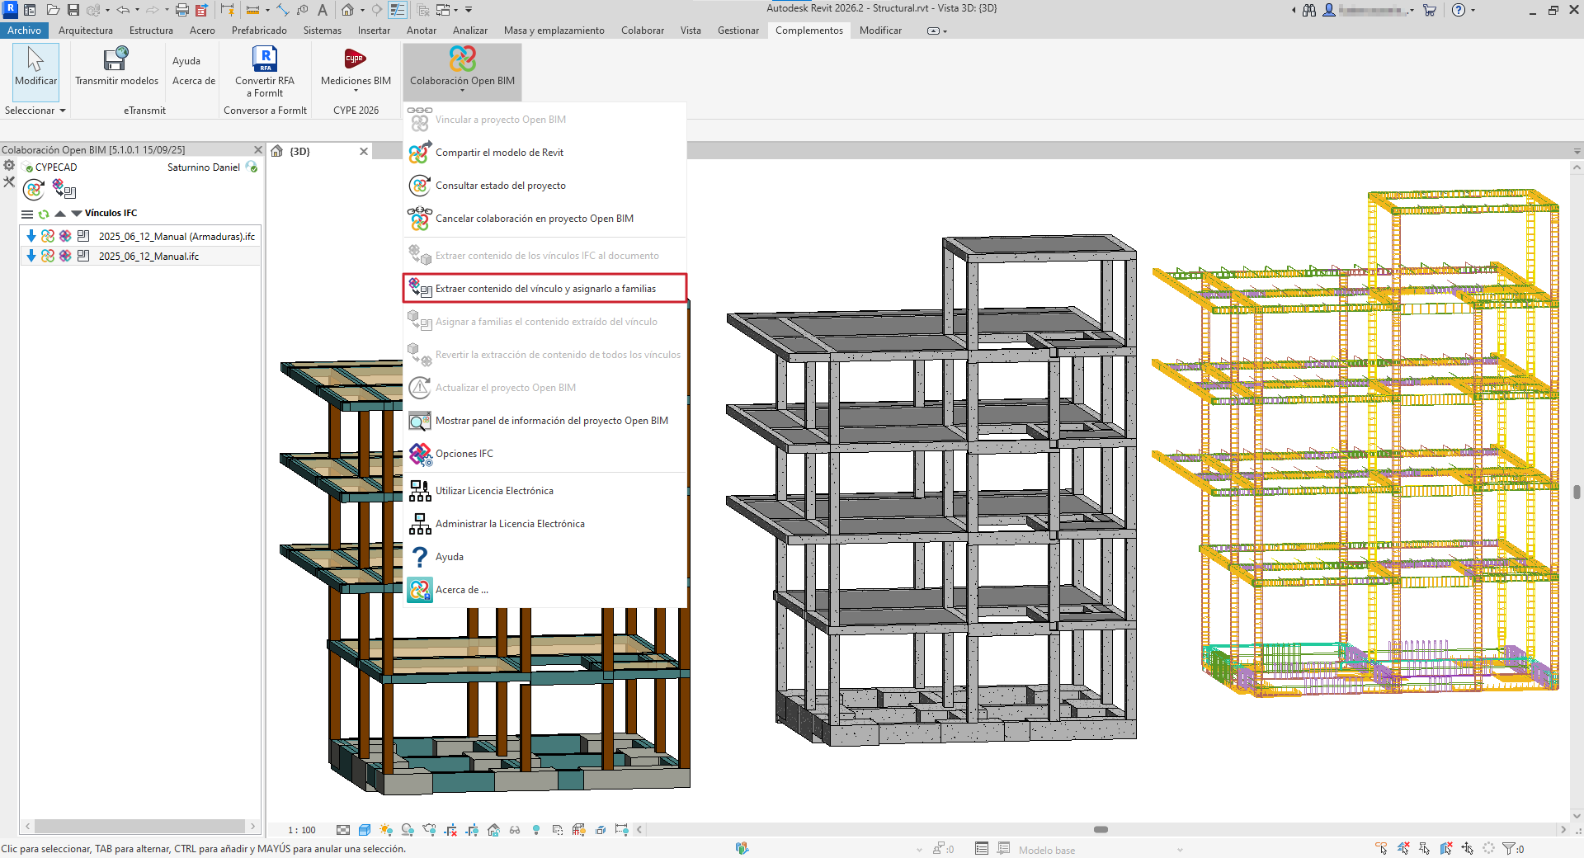1584x858 pixels.
Task: Refresh Vínculos IFC with green arrows icon
Action: 44,214
